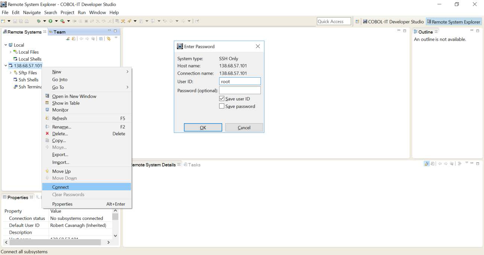Click the Delete red X icon in menu

[47, 134]
